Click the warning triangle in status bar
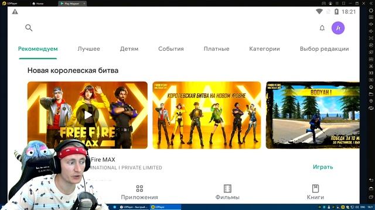The height and width of the screenshot is (210, 375). pos(15,12)
